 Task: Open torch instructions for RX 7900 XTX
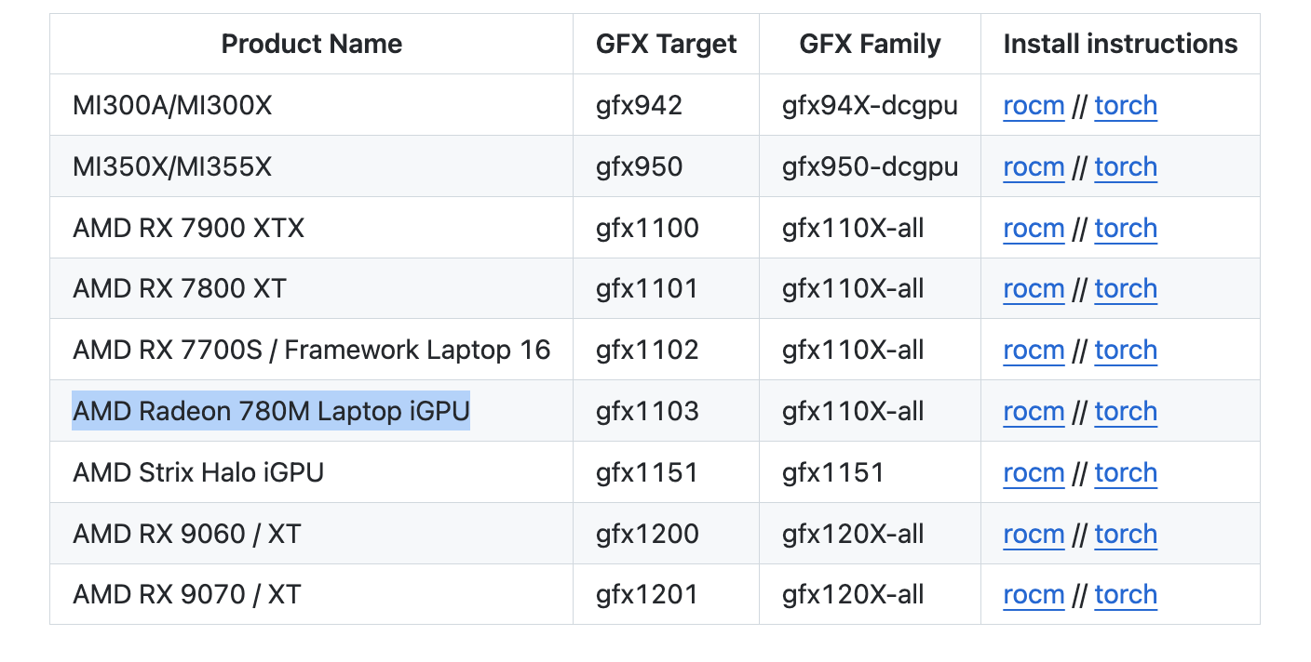(1126, 228)
